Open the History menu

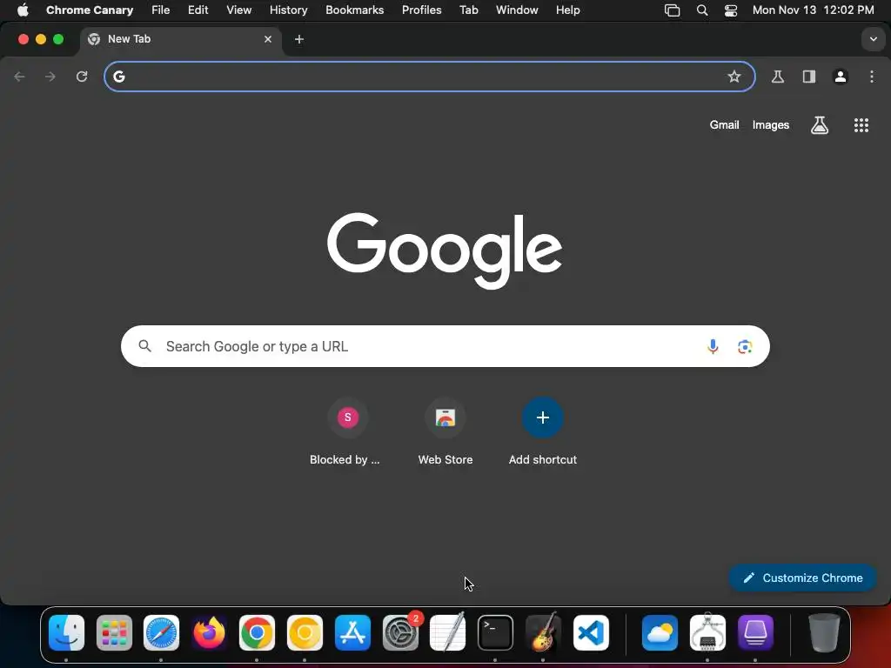pos(288,10)
